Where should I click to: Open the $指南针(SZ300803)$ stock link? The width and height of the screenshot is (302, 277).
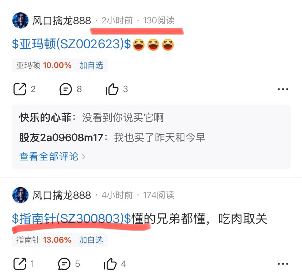click(72, 219)
